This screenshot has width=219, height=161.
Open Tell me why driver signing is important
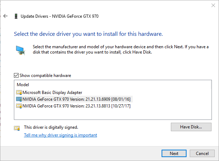point(61,135)
